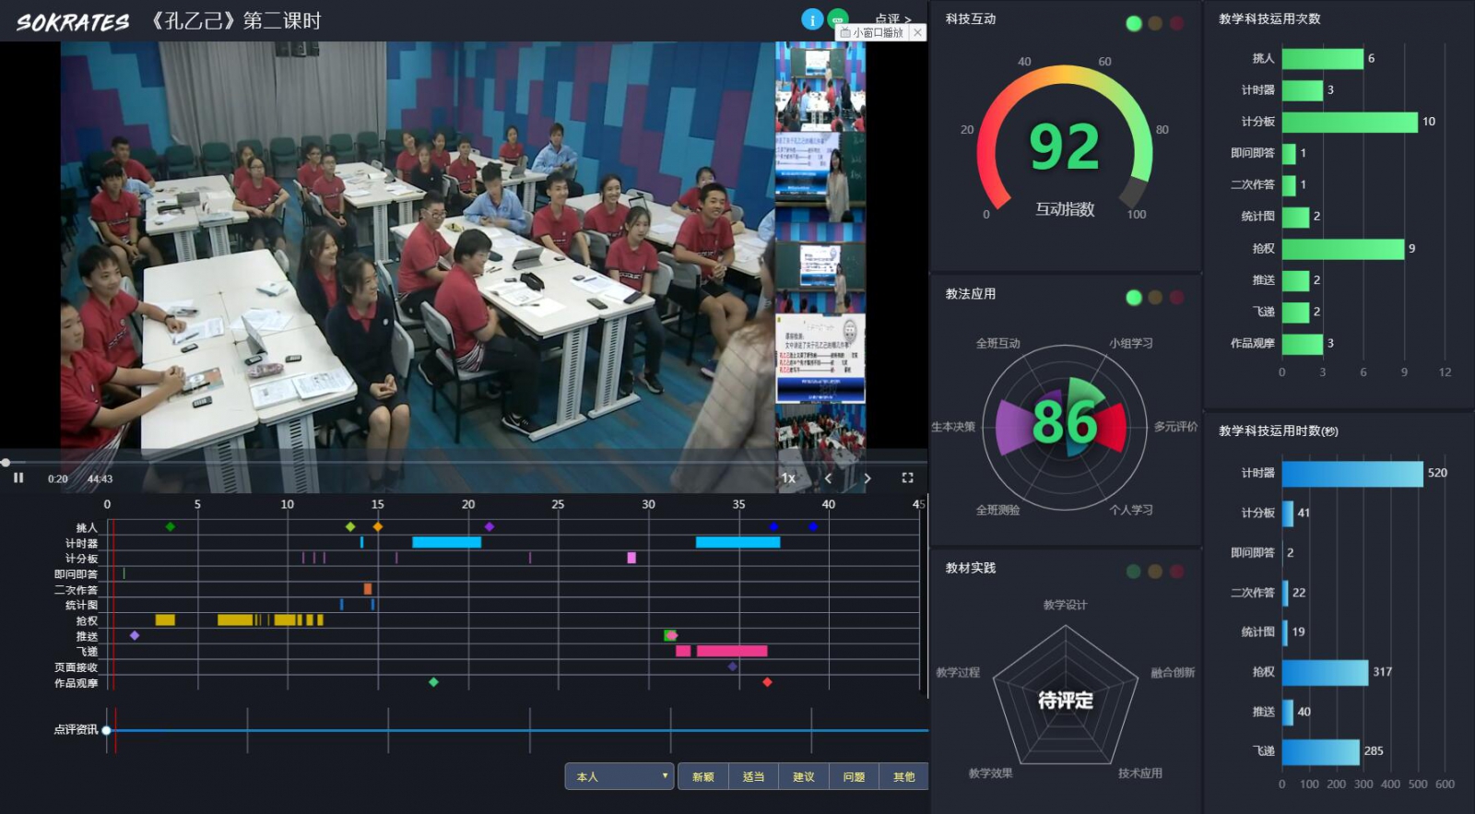The width and height of the screenshot is (1475, 814).
Task: Skip to next video segment arrow
Action: click(867, 478)
